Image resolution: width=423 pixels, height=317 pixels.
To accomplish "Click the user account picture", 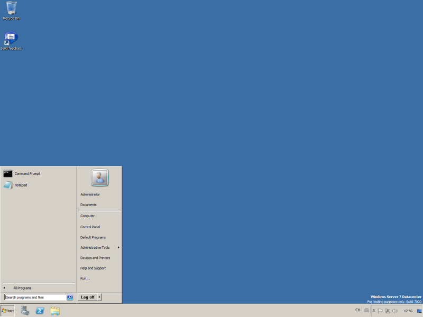I will (99, 178).
